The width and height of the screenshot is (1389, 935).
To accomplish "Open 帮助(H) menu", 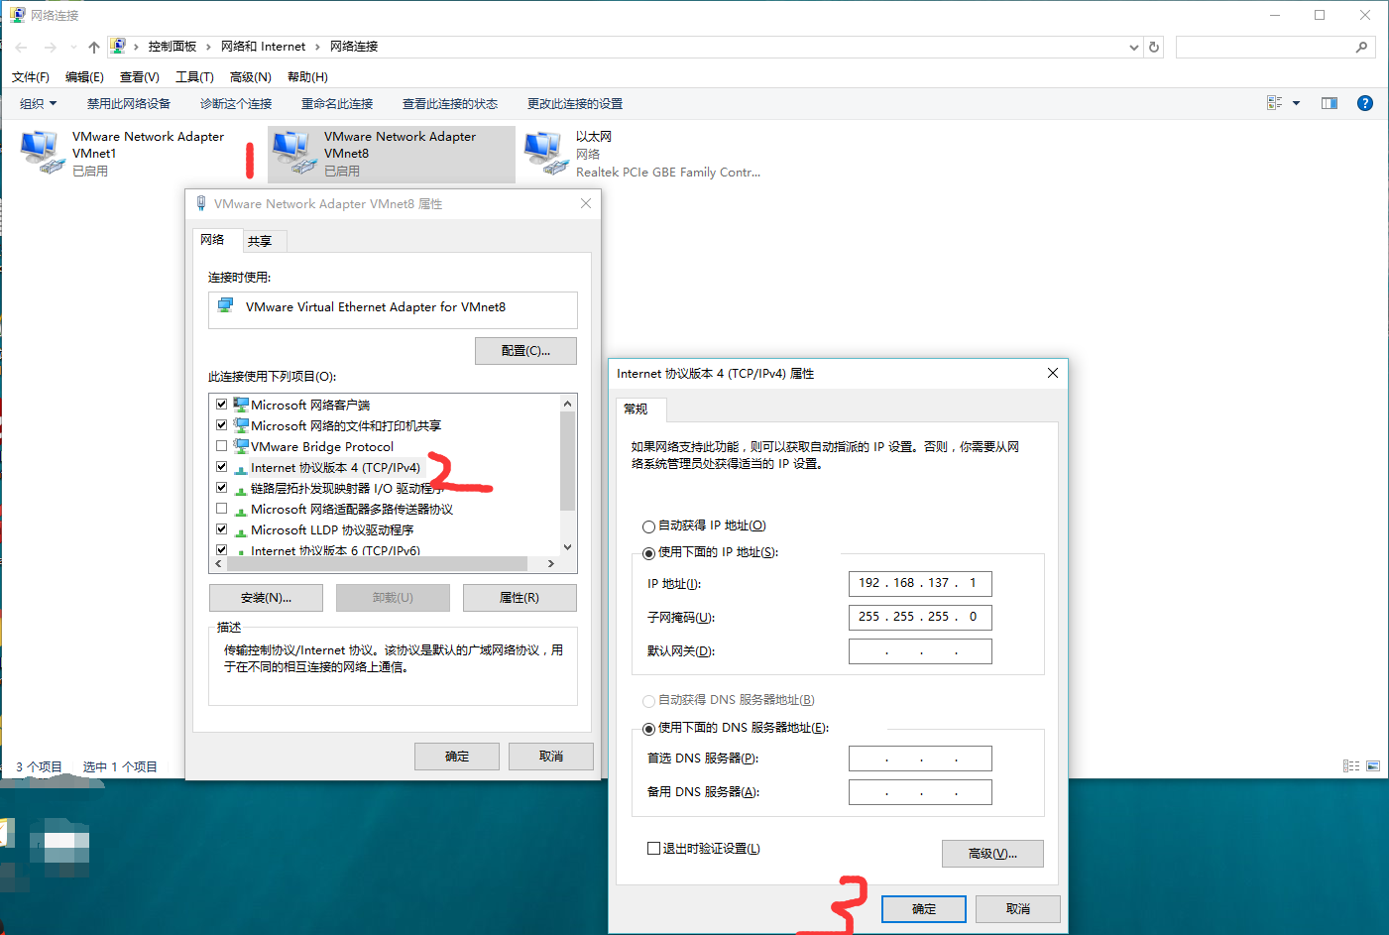I will click(307, 76).
